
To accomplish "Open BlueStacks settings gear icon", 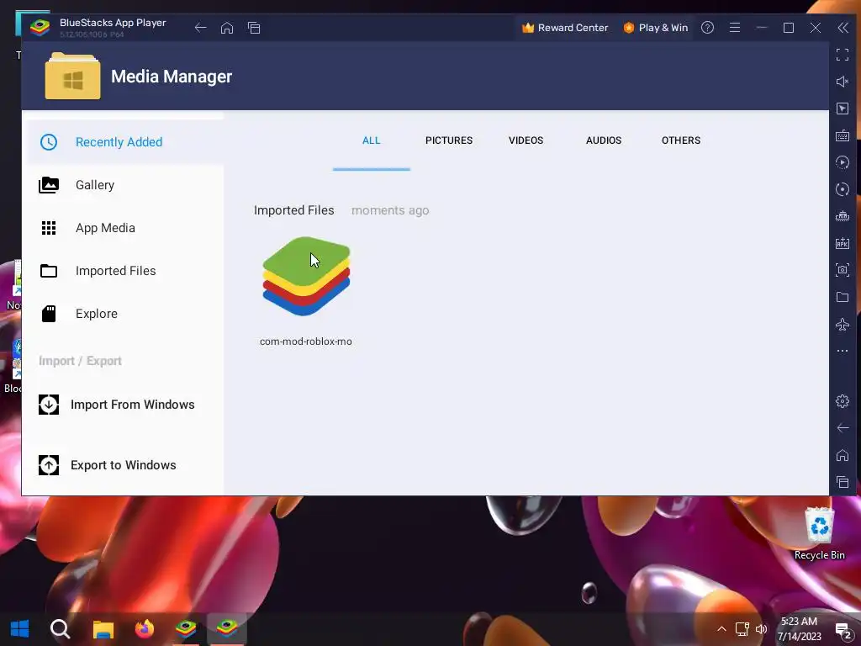I will point(843,401).
